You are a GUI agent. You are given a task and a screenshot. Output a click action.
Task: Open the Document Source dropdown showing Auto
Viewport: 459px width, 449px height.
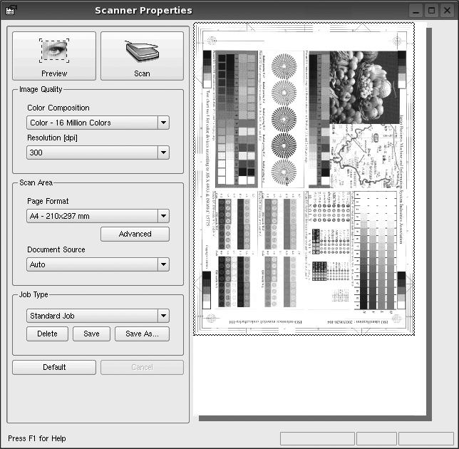pos(98,264)
